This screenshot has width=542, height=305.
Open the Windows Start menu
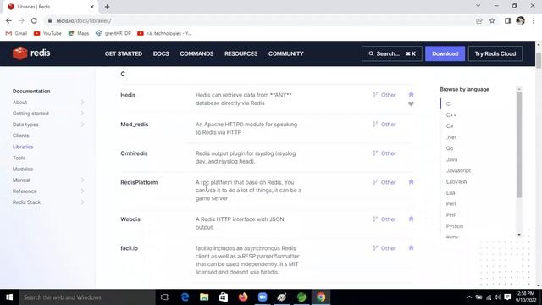[9, 297]
